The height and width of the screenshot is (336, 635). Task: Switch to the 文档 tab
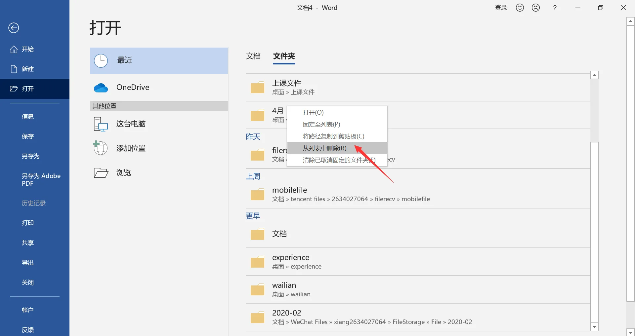coord(253,56)
